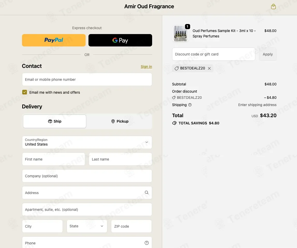The image size is (297, 248).
Task: Focus the Last name field
Action: (x=120, y=159)
